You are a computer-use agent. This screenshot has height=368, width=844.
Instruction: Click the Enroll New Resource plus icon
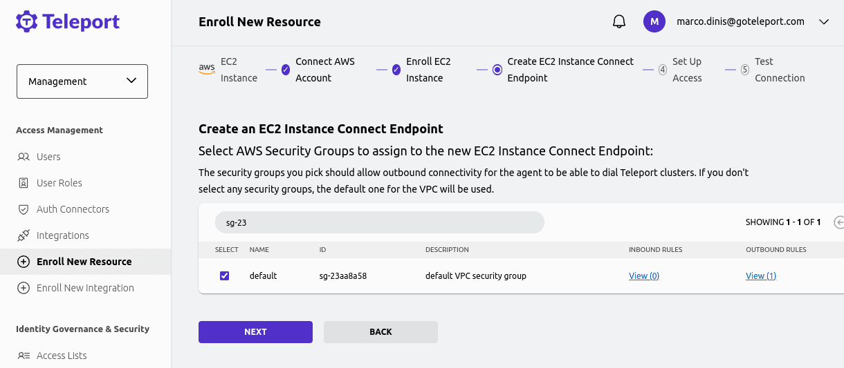click(24, 262)
